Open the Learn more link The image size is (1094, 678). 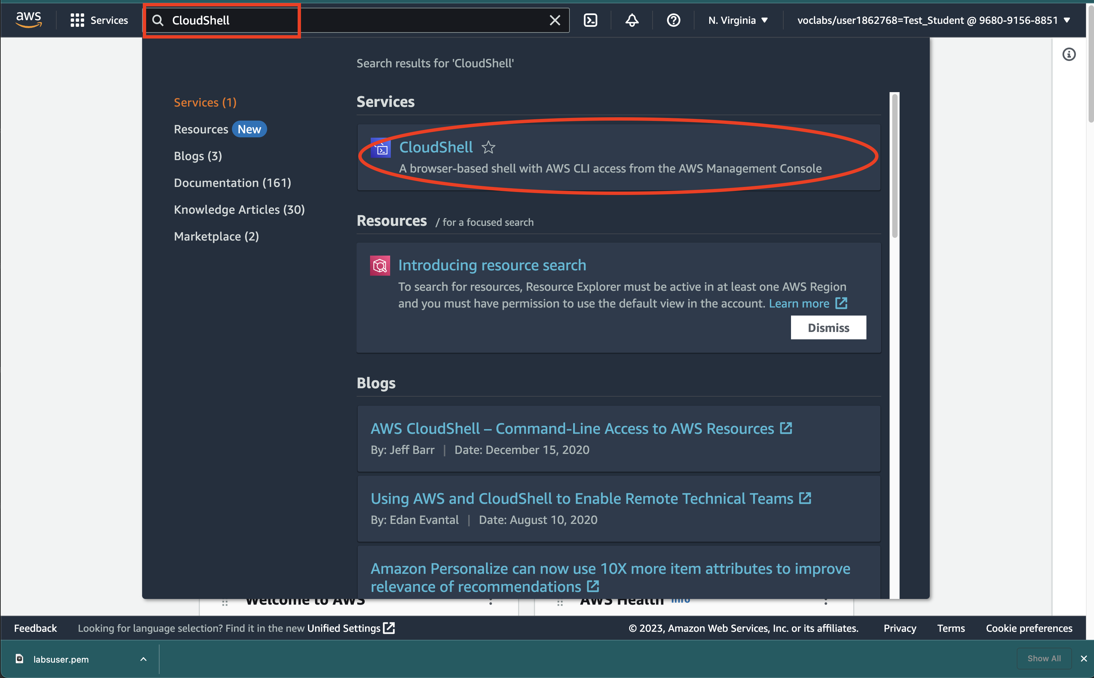808,303
